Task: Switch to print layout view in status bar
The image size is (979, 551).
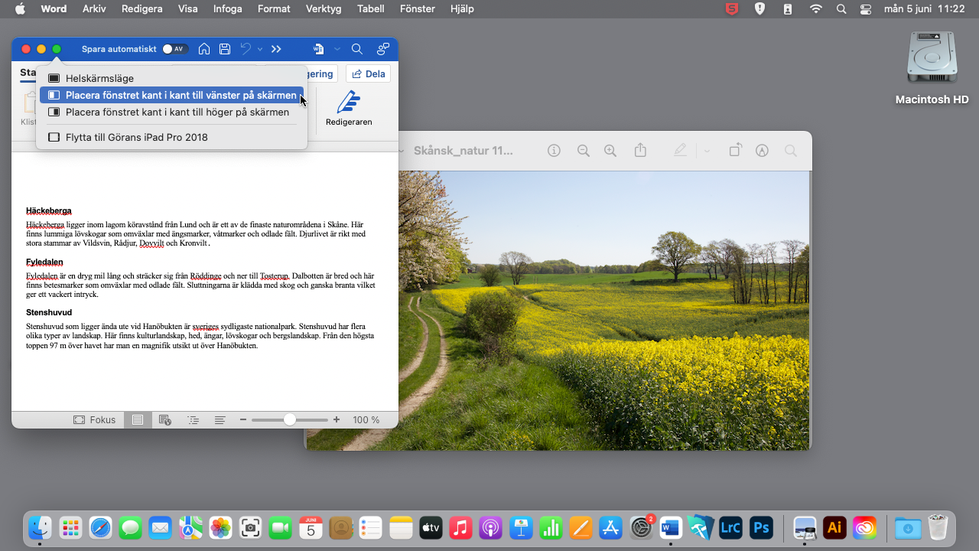Action: [x=138, y=420]
